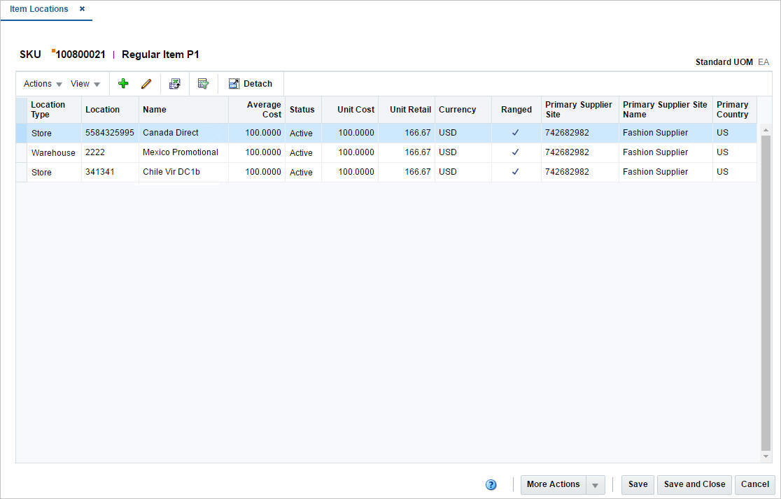Click the scrollbar up arrow
This screenshot has height=499, width=781.
click(x=766, y=131)
